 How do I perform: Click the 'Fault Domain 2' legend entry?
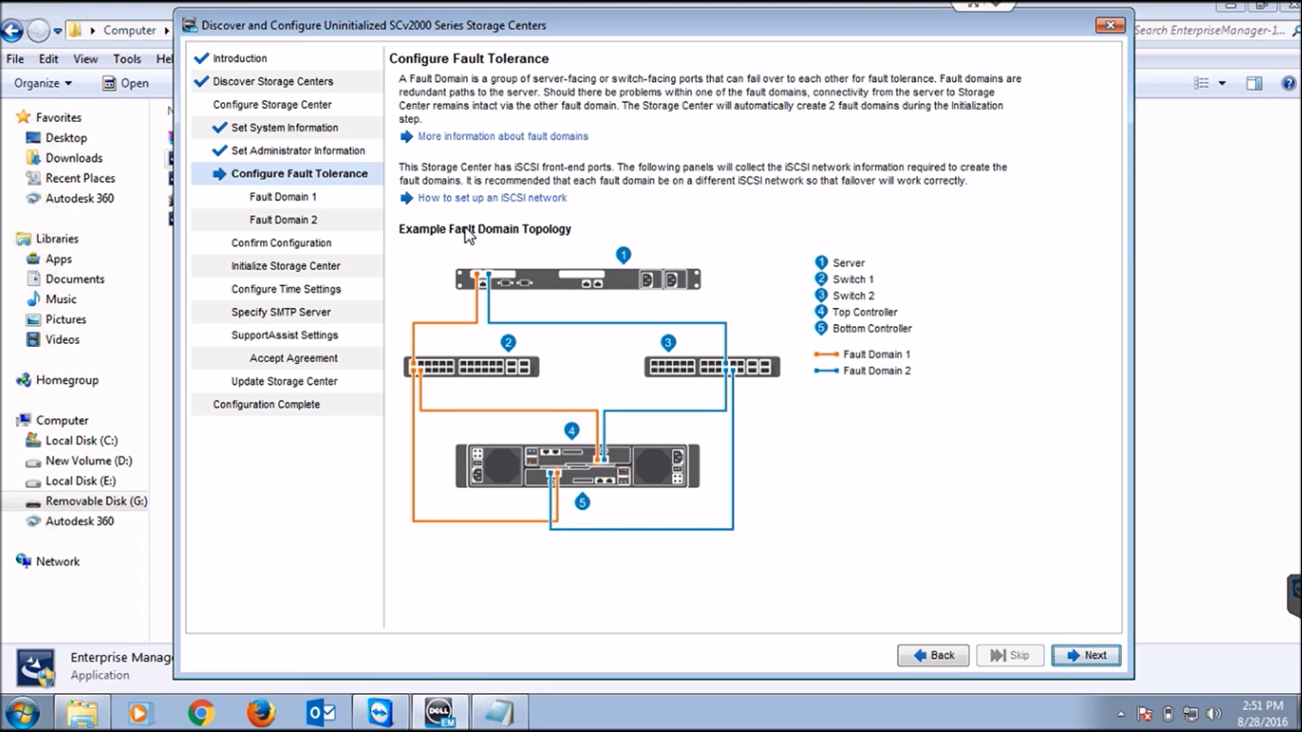coord(863,371)
